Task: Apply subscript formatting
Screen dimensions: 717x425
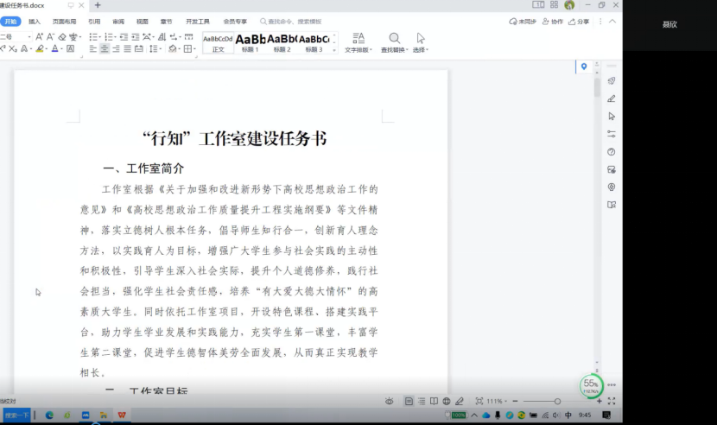Action: coord(13,48)
